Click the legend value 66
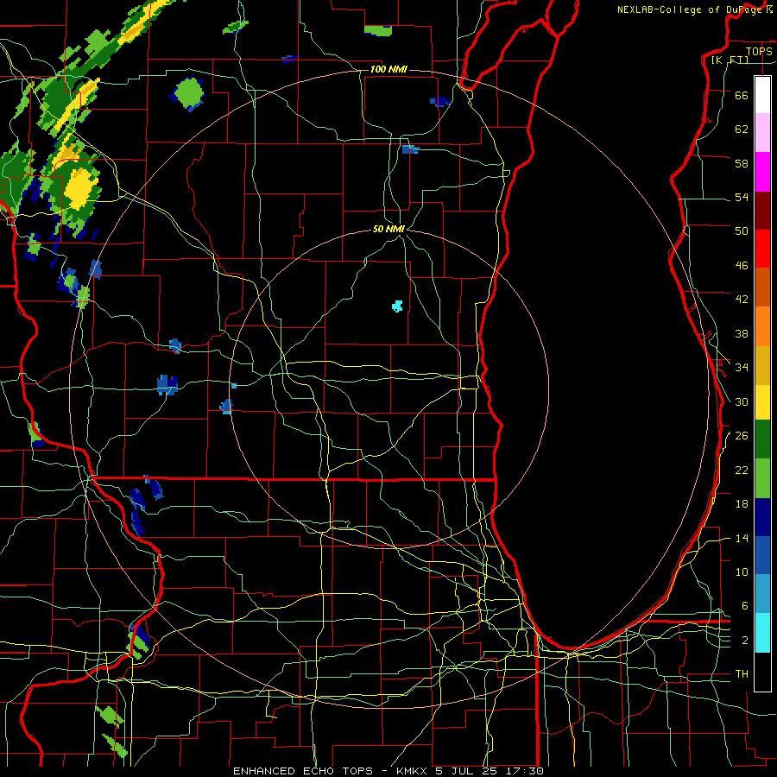The width and height of the screenshot is (777, 777). pyautogui.click(x=742, y=95)
